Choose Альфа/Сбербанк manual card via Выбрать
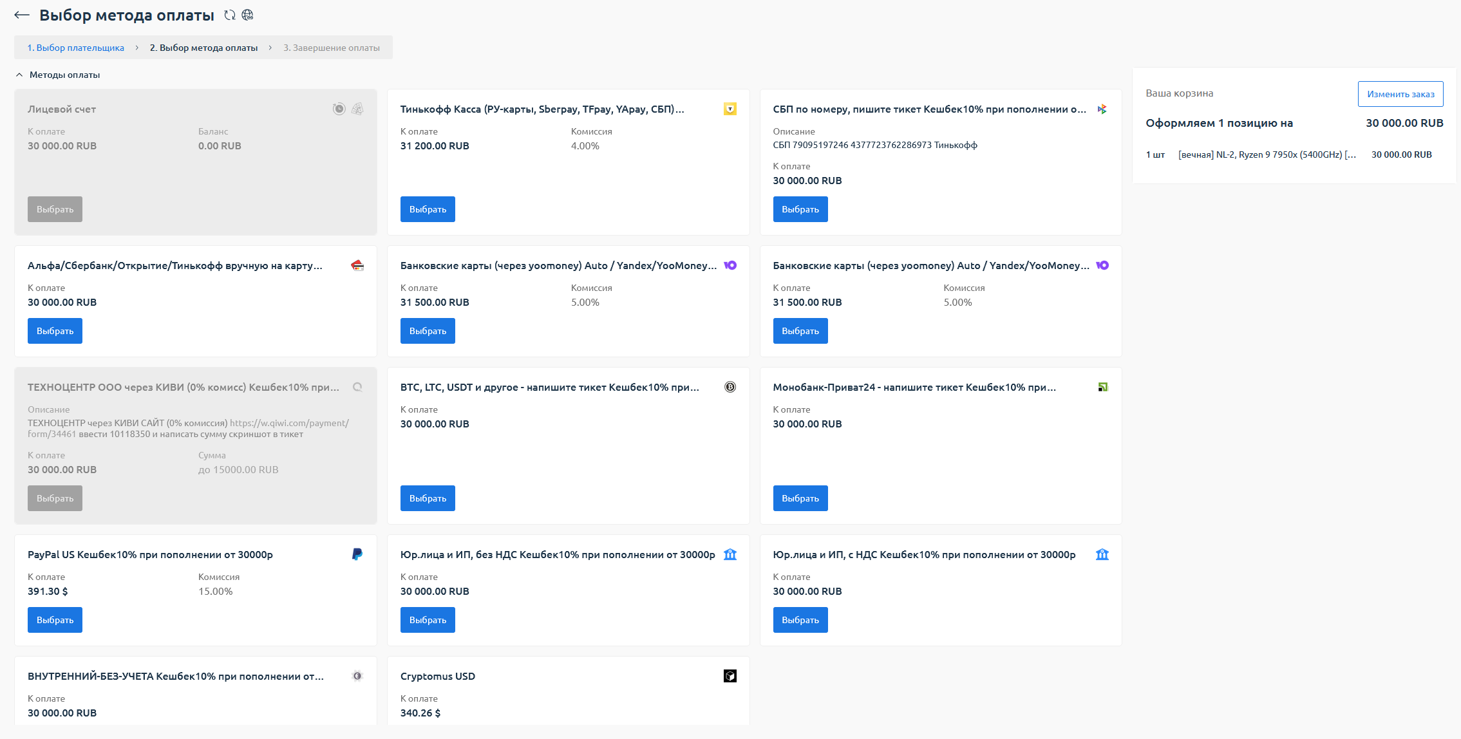 coord(55,331)
